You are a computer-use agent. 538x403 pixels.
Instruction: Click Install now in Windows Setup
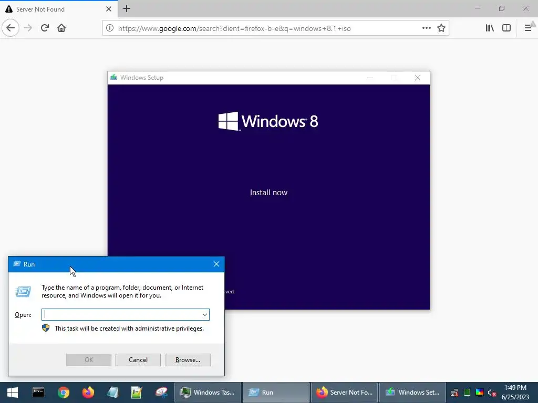tap(268, 193)
